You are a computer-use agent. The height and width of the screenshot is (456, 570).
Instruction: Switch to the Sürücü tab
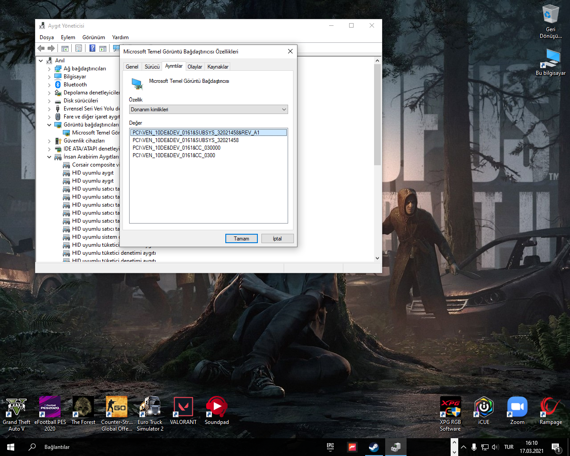(x=152, y=67)
